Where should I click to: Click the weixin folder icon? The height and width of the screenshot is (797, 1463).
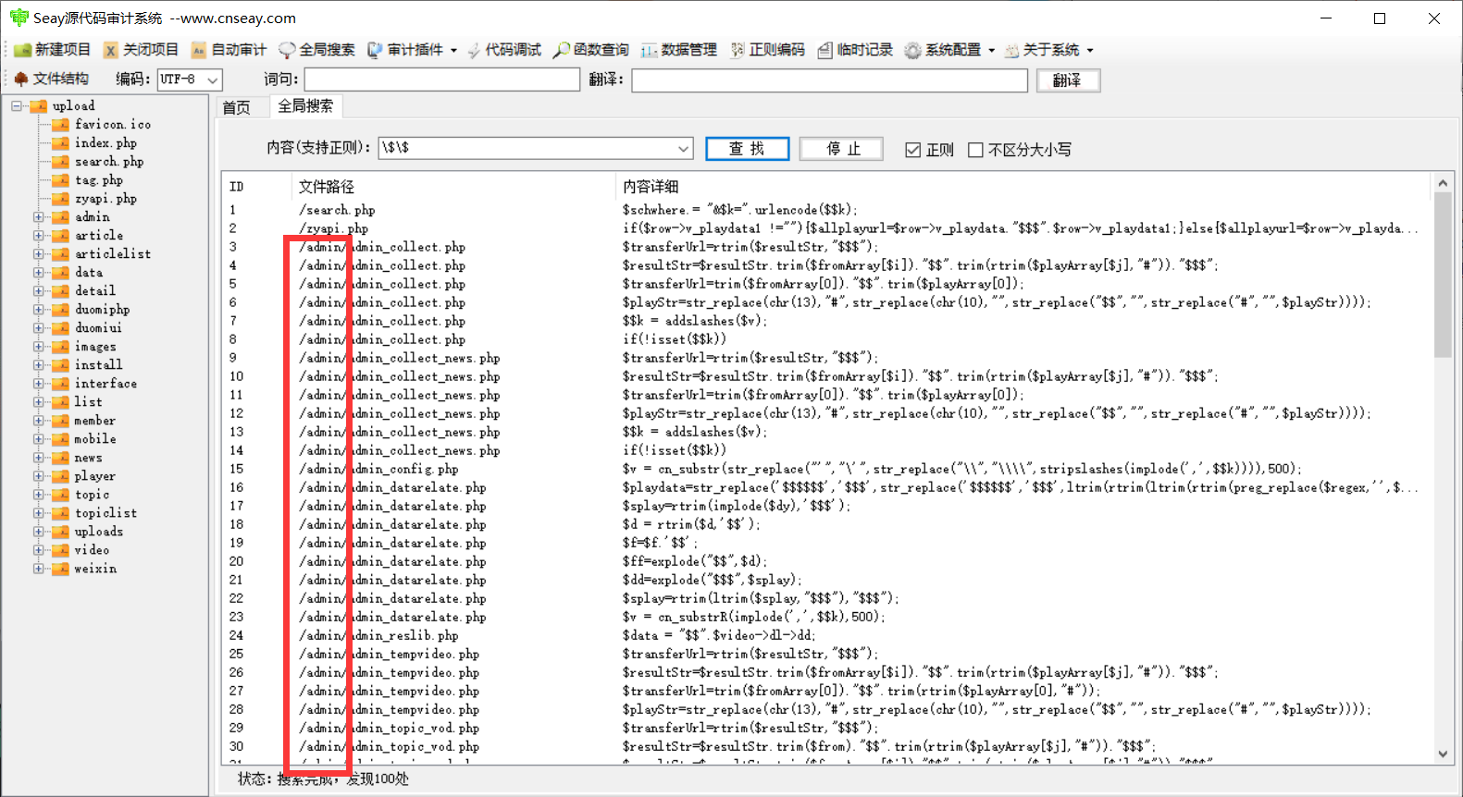61,569
